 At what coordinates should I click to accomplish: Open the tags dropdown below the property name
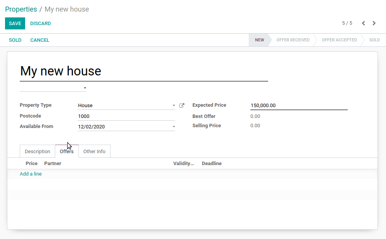point(84,88)
